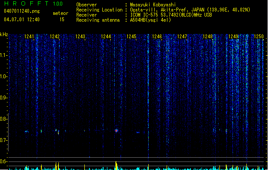The height and width of the screenshot is (170, 268).
Task: Click the 1242 time marker
Action: (x=55, y=37)
